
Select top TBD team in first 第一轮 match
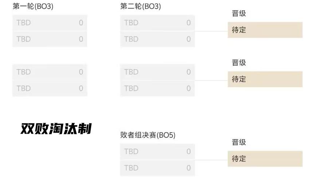point(50,23)
